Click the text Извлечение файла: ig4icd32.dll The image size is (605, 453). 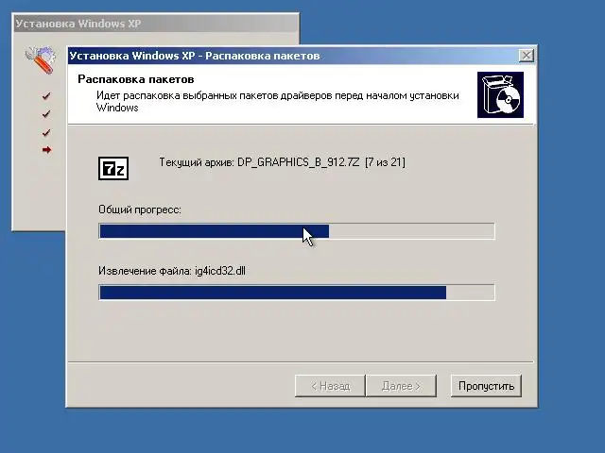(172, 271)
